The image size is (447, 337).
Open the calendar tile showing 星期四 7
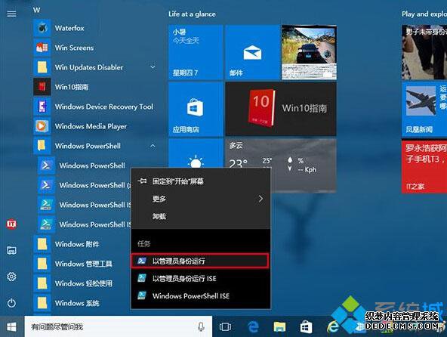196,52
